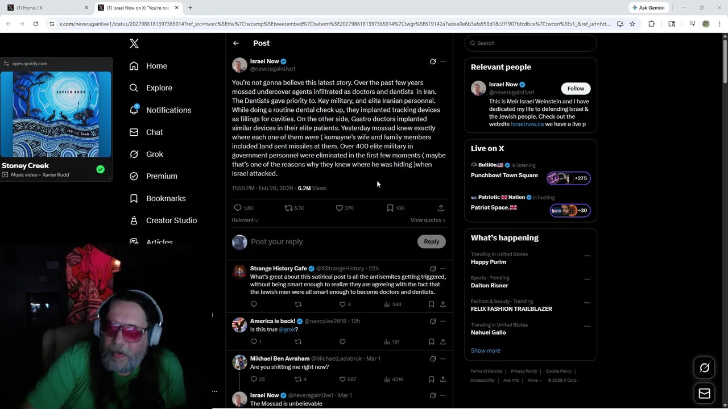Open floating messages button
This screenshot has height=409, width=728.
pos(704,394)
